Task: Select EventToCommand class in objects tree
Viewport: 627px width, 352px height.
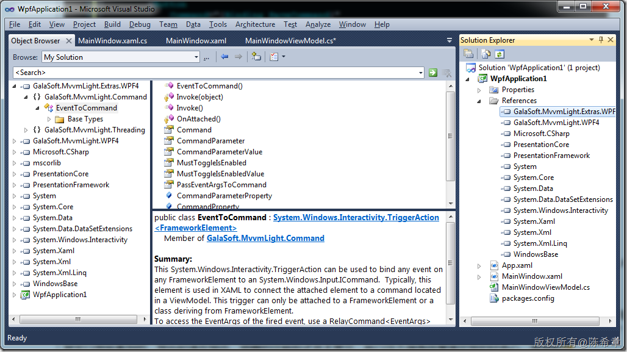Action: 87,108
